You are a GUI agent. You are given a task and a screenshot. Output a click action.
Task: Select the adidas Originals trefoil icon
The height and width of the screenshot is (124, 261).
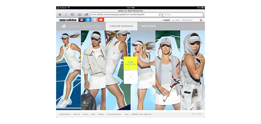[x=88, y=20]
